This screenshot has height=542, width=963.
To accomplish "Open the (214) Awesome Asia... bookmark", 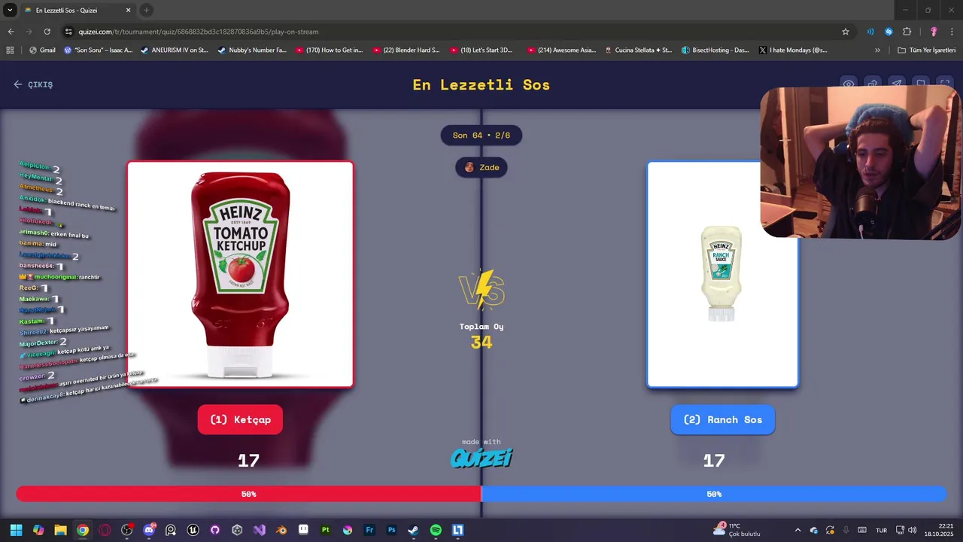I will click(561, 50).
